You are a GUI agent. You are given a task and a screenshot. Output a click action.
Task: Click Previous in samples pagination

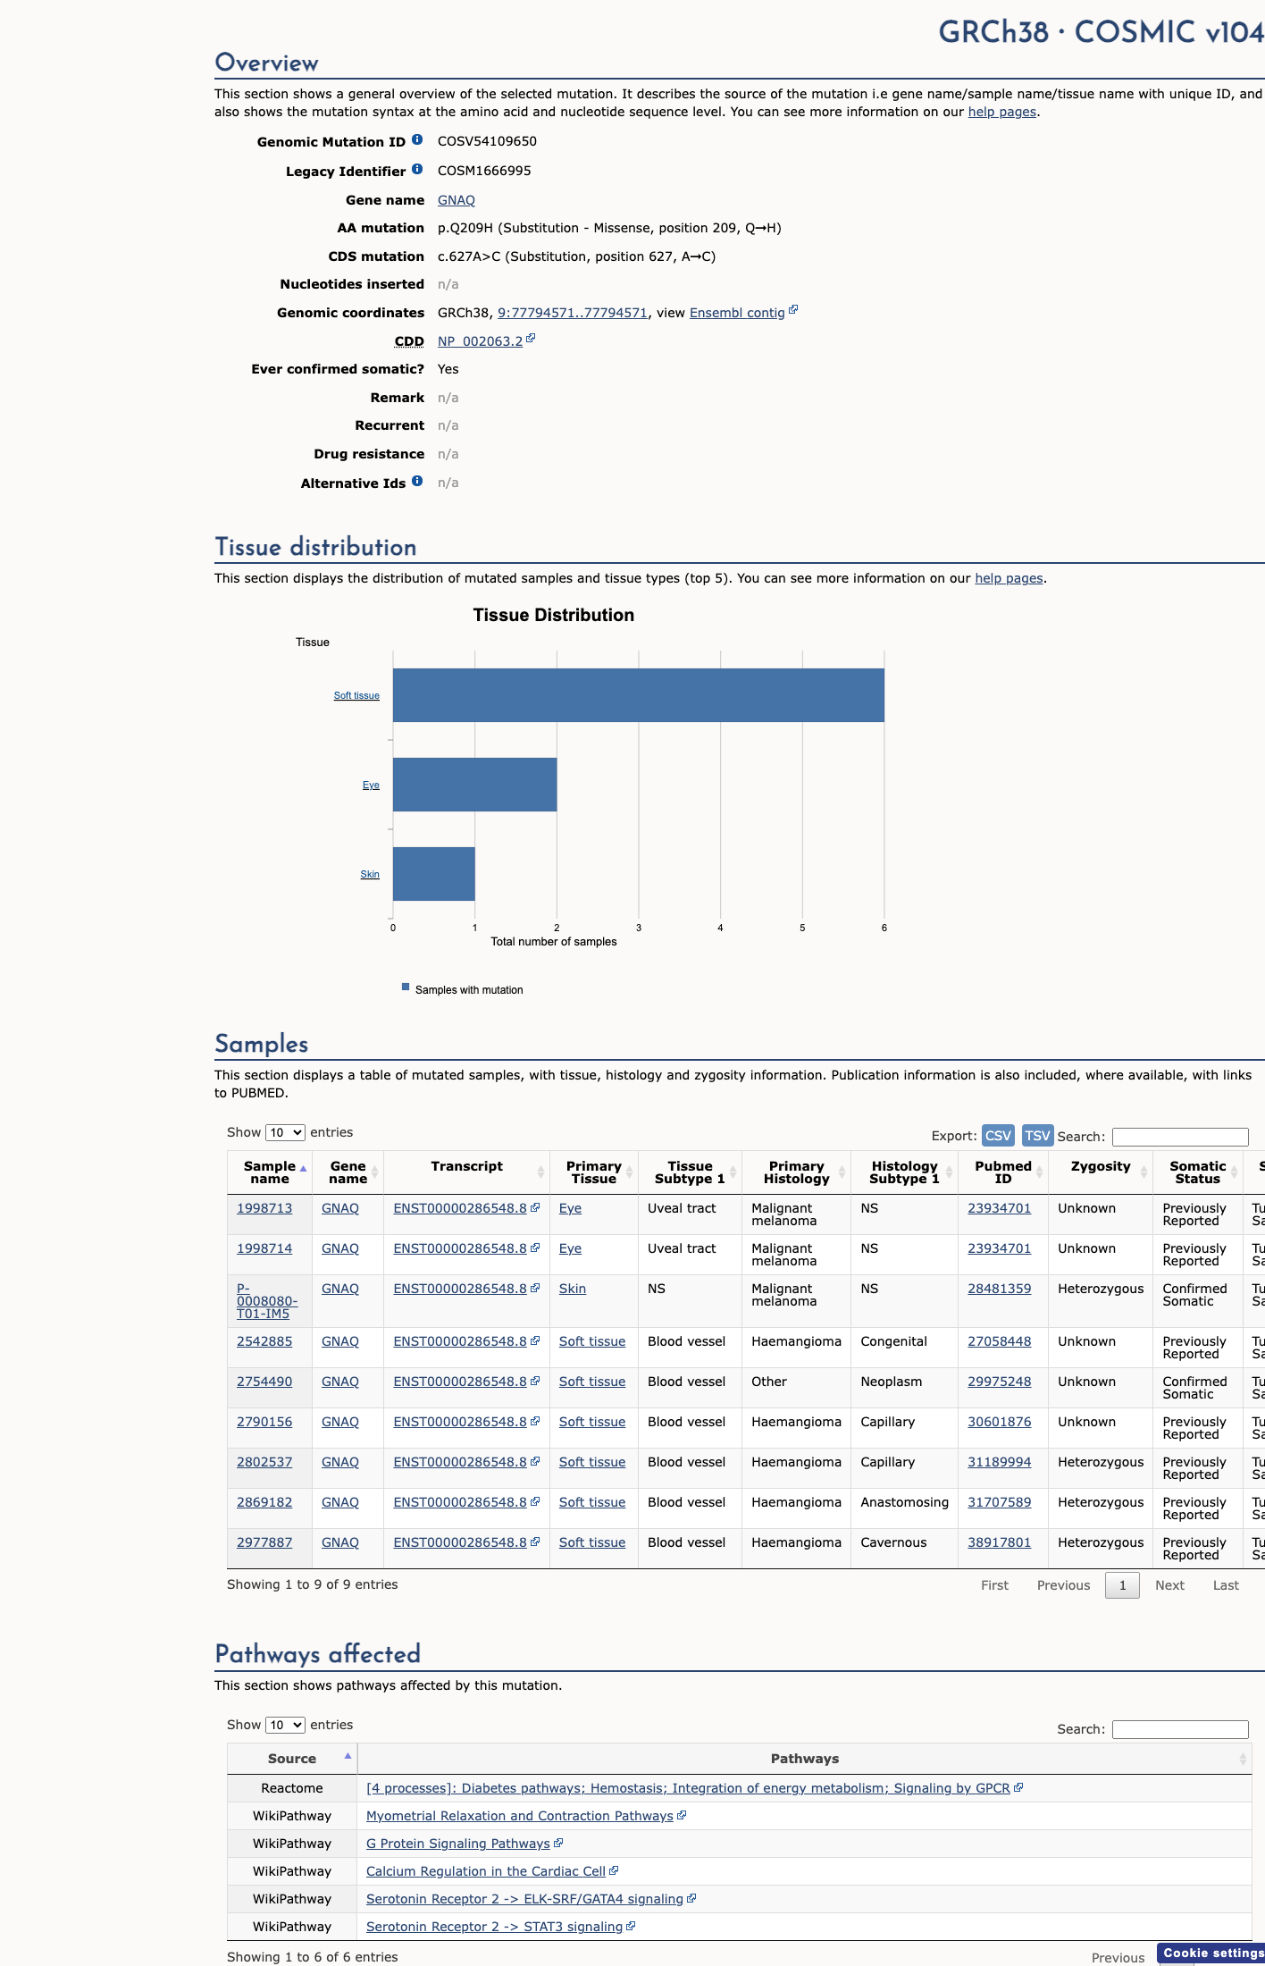point(1063,1585)
